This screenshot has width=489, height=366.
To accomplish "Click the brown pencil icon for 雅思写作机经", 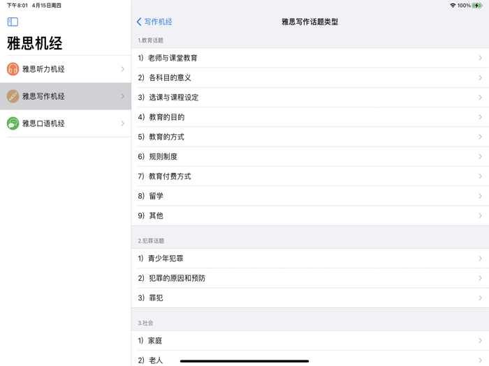I will coord(13,96).
